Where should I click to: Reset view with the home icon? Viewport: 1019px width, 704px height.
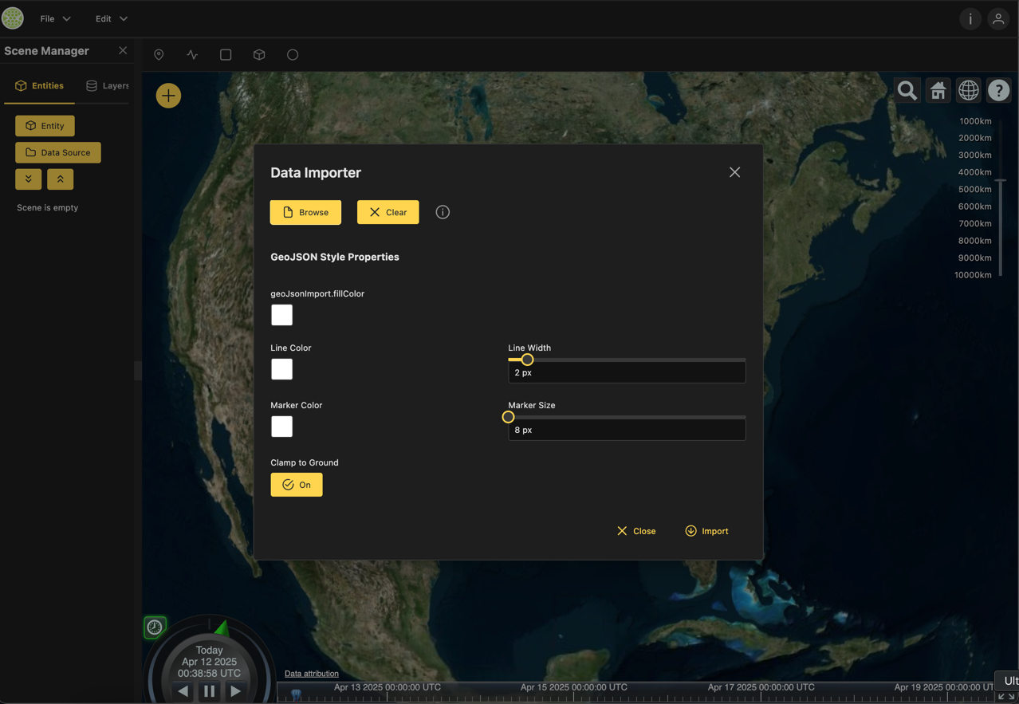pos(938,91)
